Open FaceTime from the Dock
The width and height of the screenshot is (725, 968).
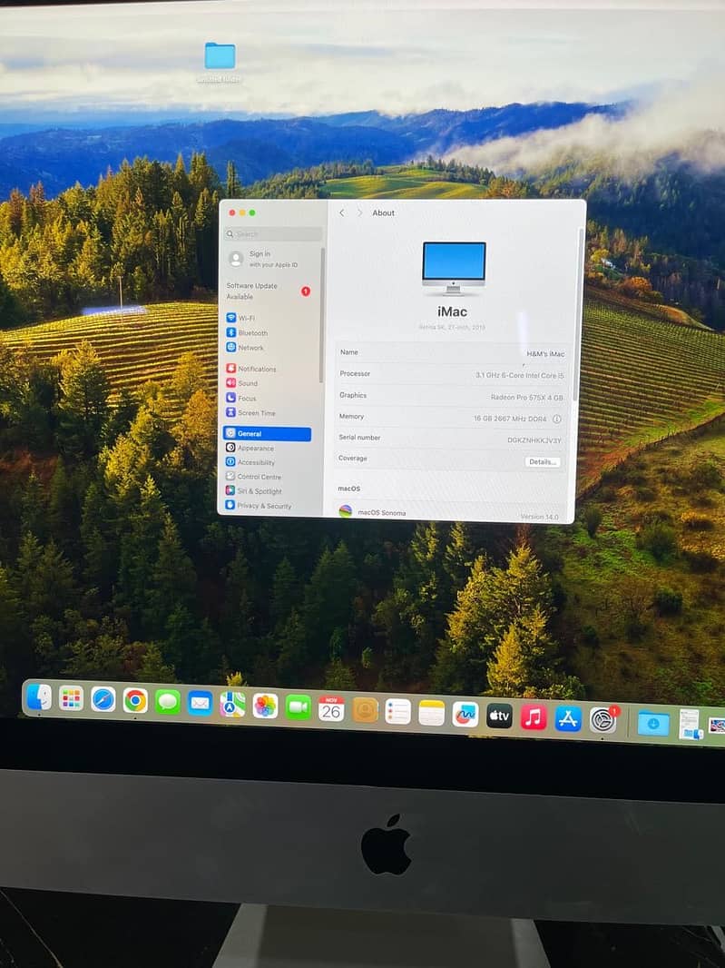298,707
